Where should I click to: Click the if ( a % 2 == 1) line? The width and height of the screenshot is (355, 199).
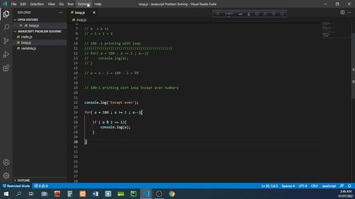pyautogui.click(x=109, y=122)
